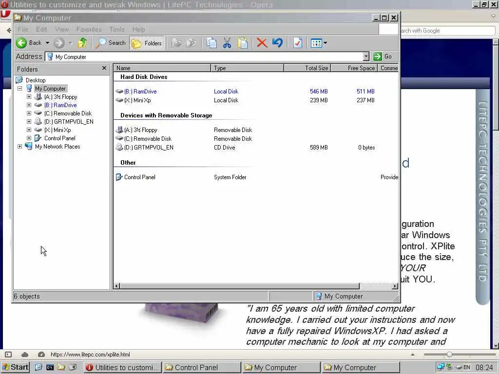Open the Back history dropdown arrow
This screenshot has height=374, width=499.
point(47,43)
